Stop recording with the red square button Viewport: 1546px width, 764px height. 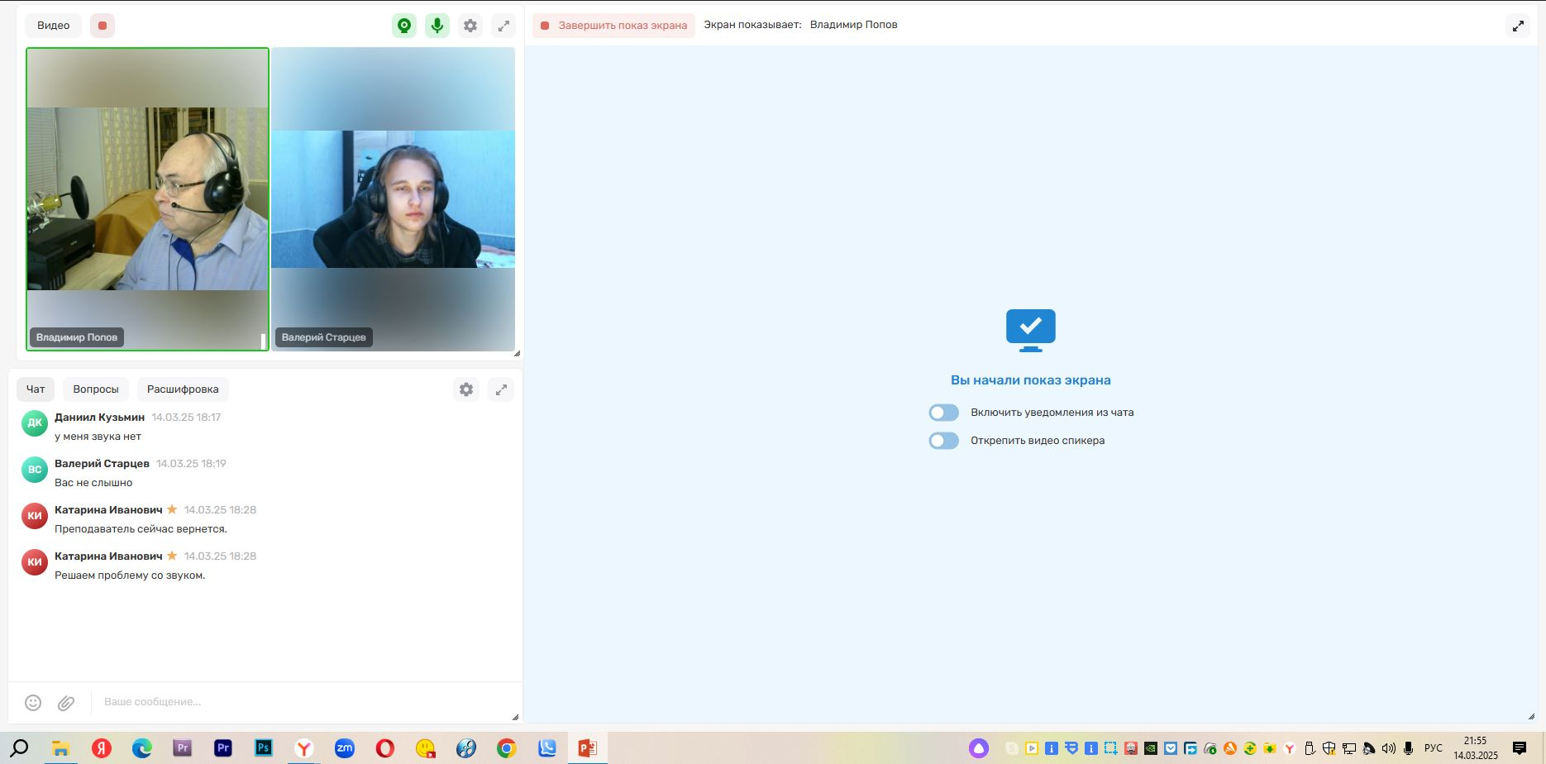(103, 26)
